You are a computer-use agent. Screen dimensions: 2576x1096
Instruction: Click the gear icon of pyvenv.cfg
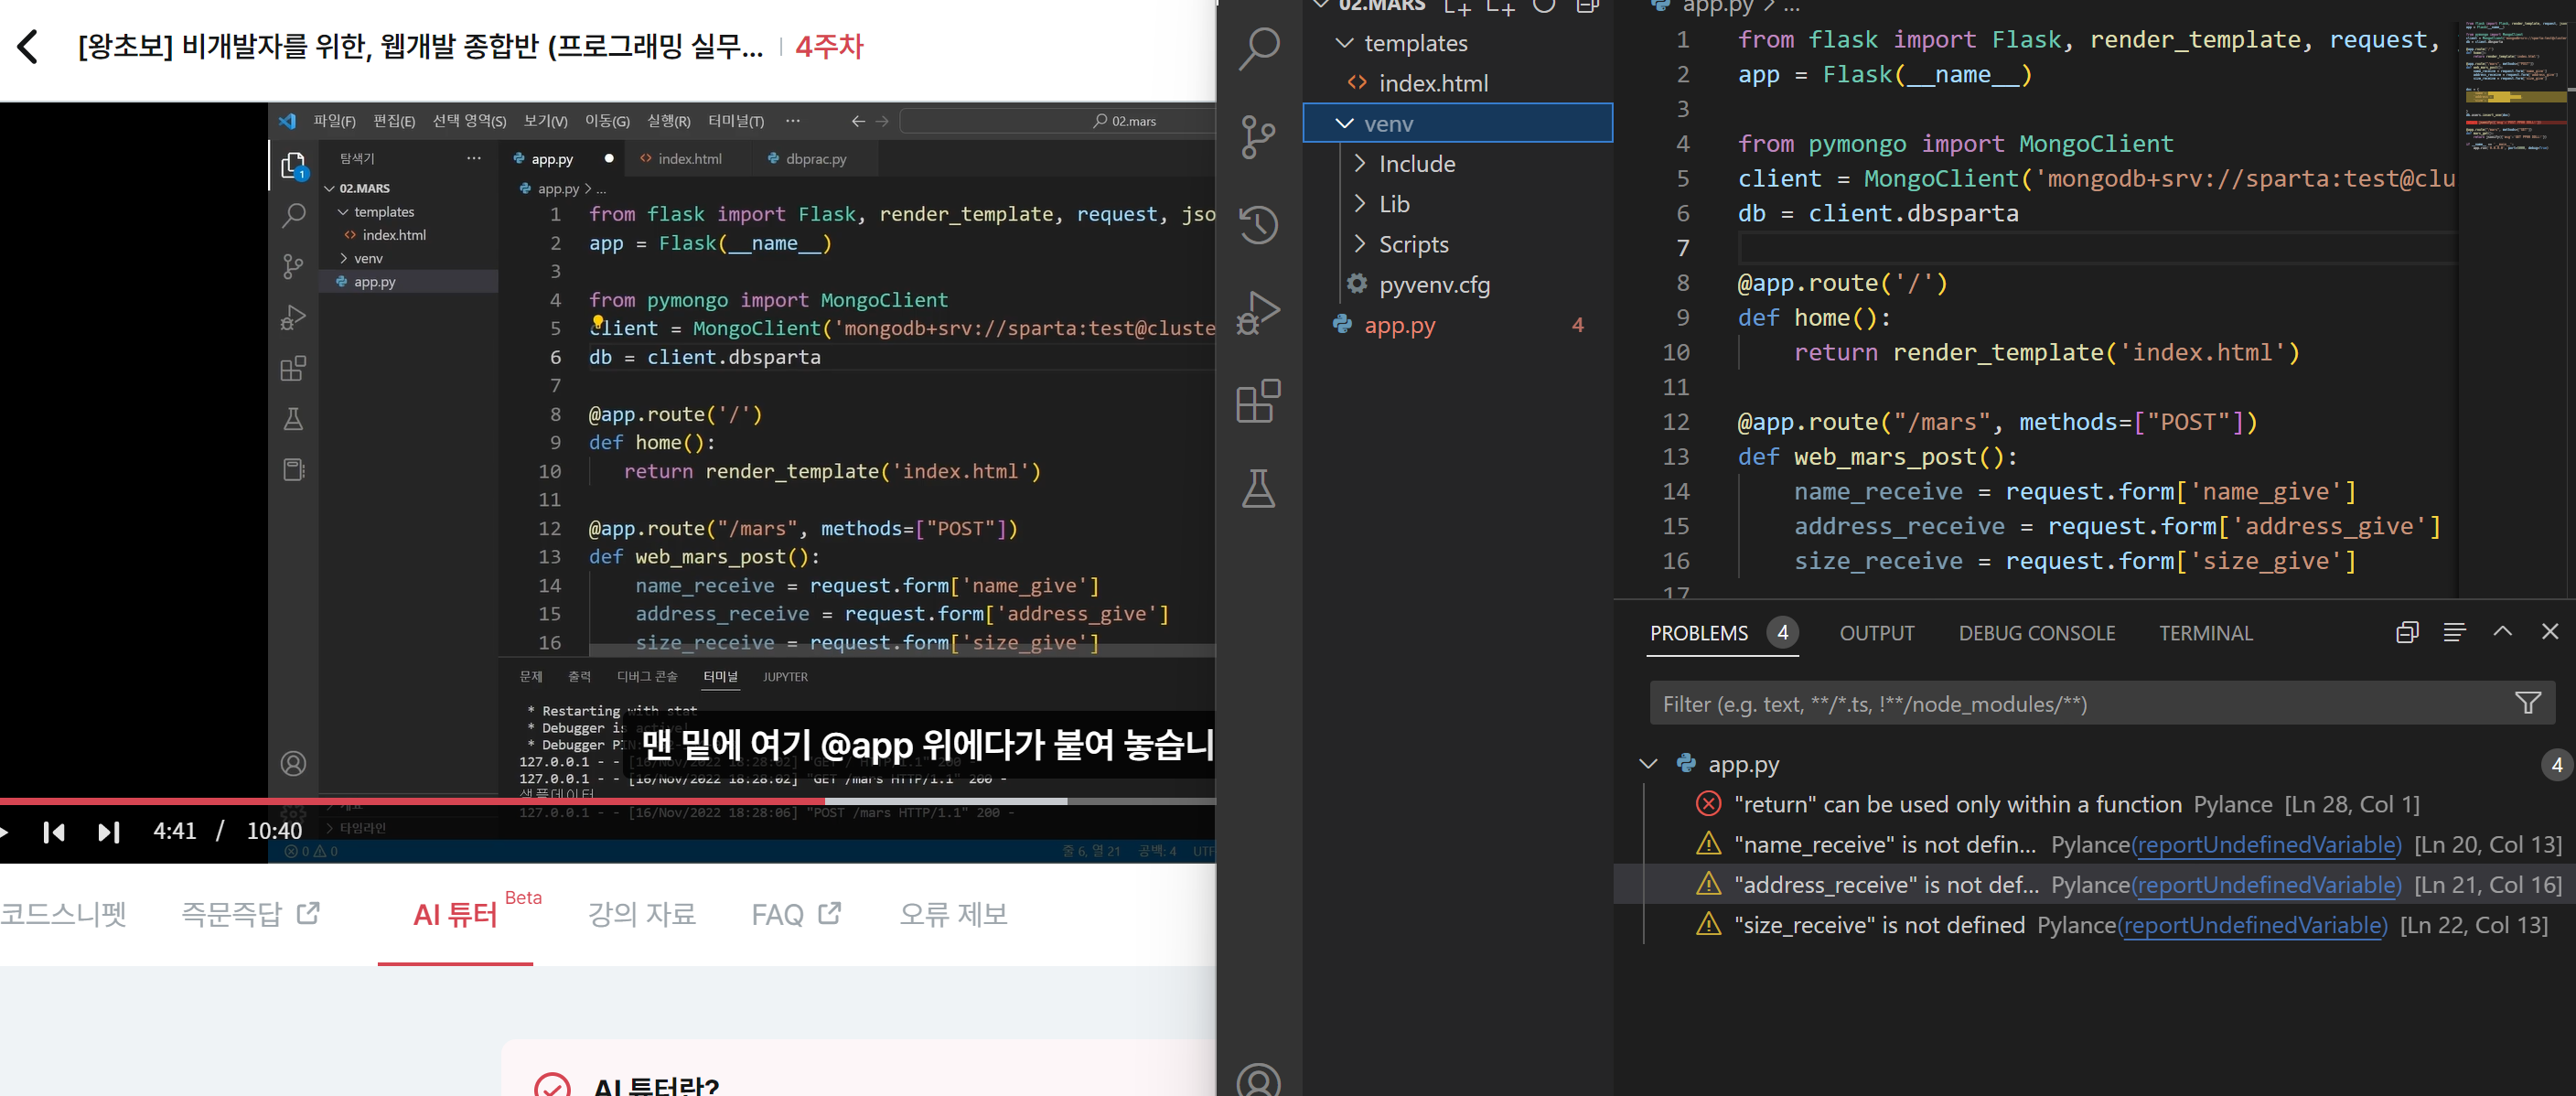pyautogui.click(x=1357, y=284)
